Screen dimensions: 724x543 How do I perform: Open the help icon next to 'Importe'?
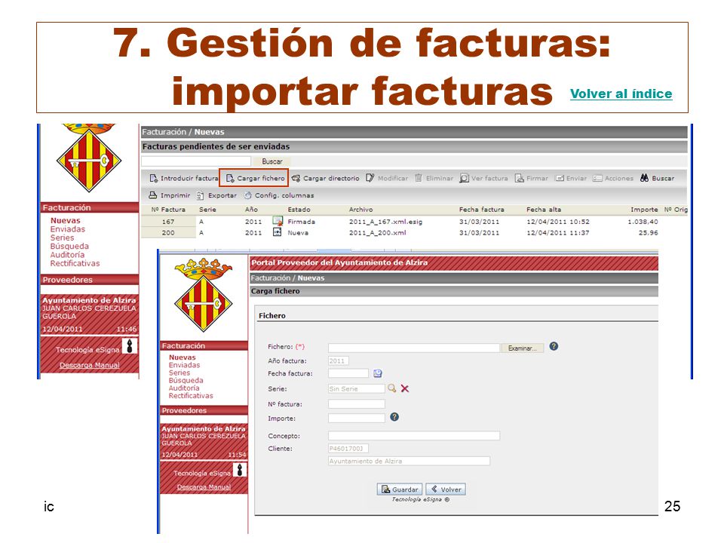(394, 417)
